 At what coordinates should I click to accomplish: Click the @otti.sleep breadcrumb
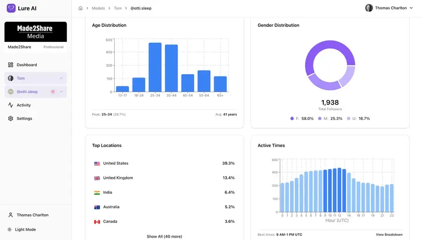pos(141,8)
